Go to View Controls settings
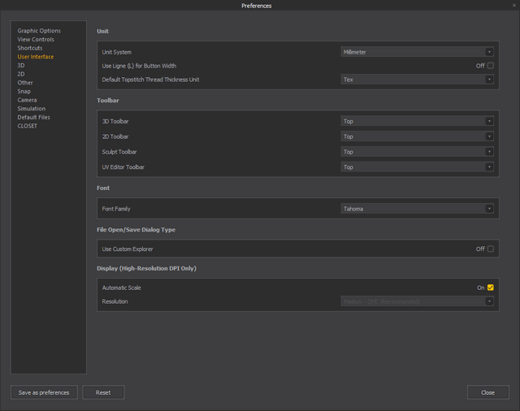The width and height of the screenshot is (520, 411). click(x=36, y=40)
